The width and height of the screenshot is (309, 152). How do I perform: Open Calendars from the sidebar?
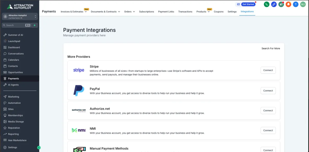[13, 60]
